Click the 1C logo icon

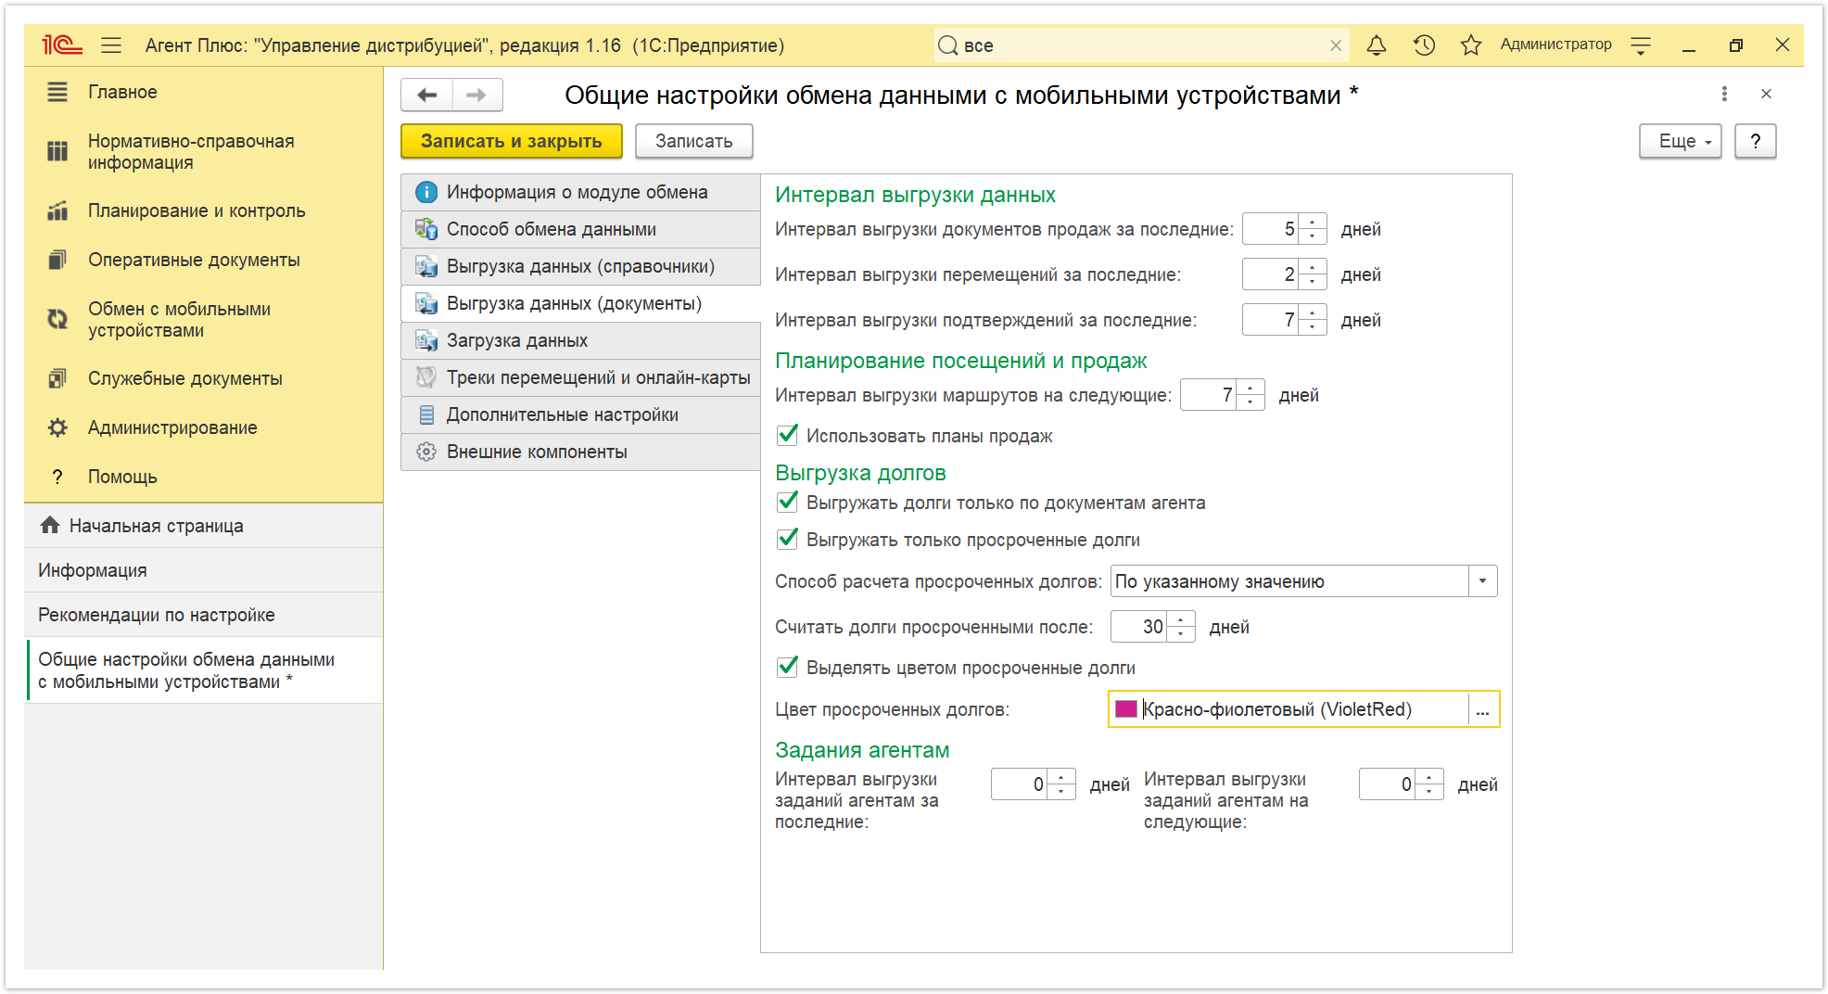click(62, 45)
